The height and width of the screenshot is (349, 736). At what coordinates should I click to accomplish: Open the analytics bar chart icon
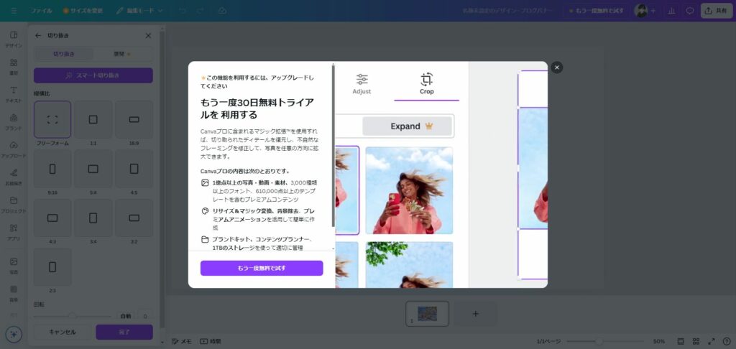click(672, 10)
